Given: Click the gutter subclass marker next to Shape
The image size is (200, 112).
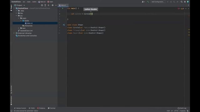Looking at the screenshot, I should click(64, 25).
